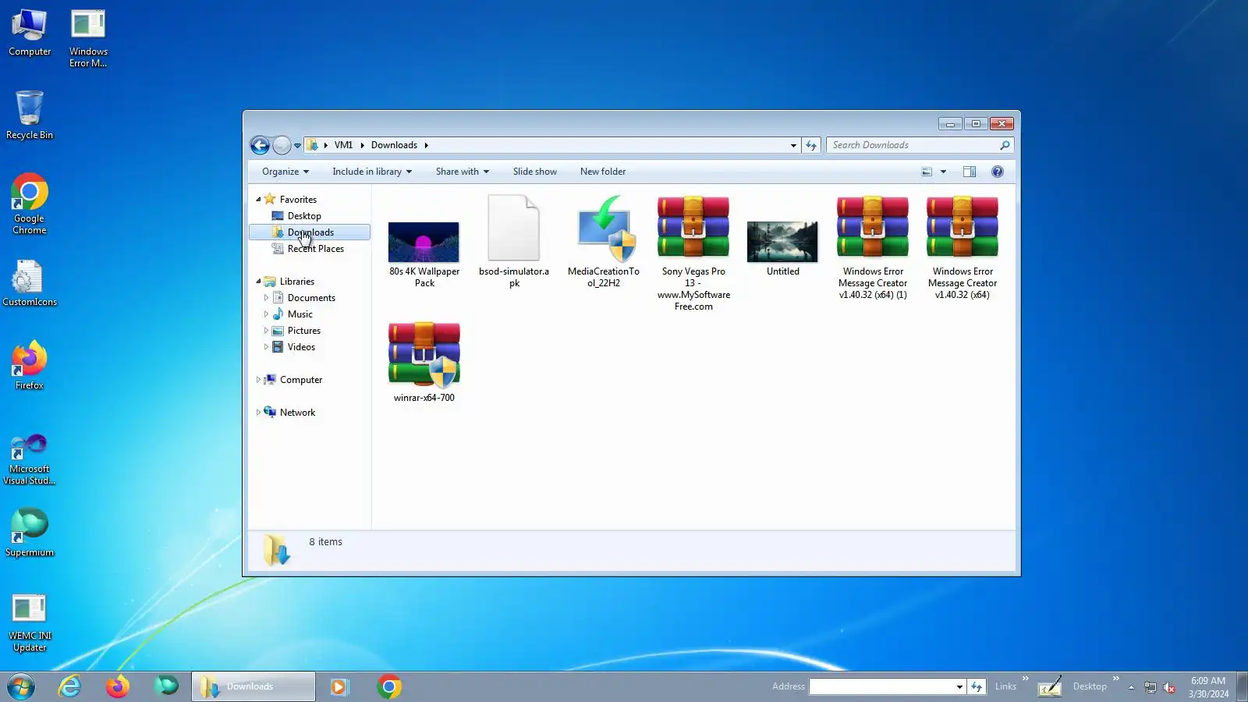Open the Include in library menu
1248x702 pixels.
pyautogui.click(x=372, y=172)
